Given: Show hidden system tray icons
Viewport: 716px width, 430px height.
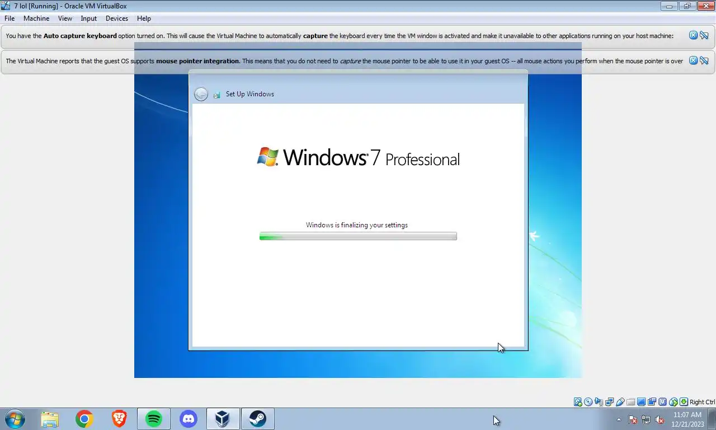Looking at the screenshot, I should (619, 419).
